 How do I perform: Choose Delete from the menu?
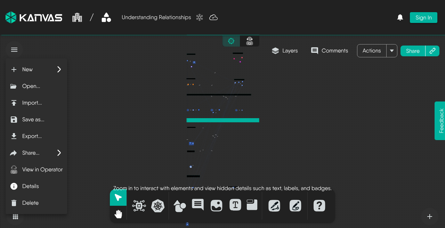tap(36, 203)
